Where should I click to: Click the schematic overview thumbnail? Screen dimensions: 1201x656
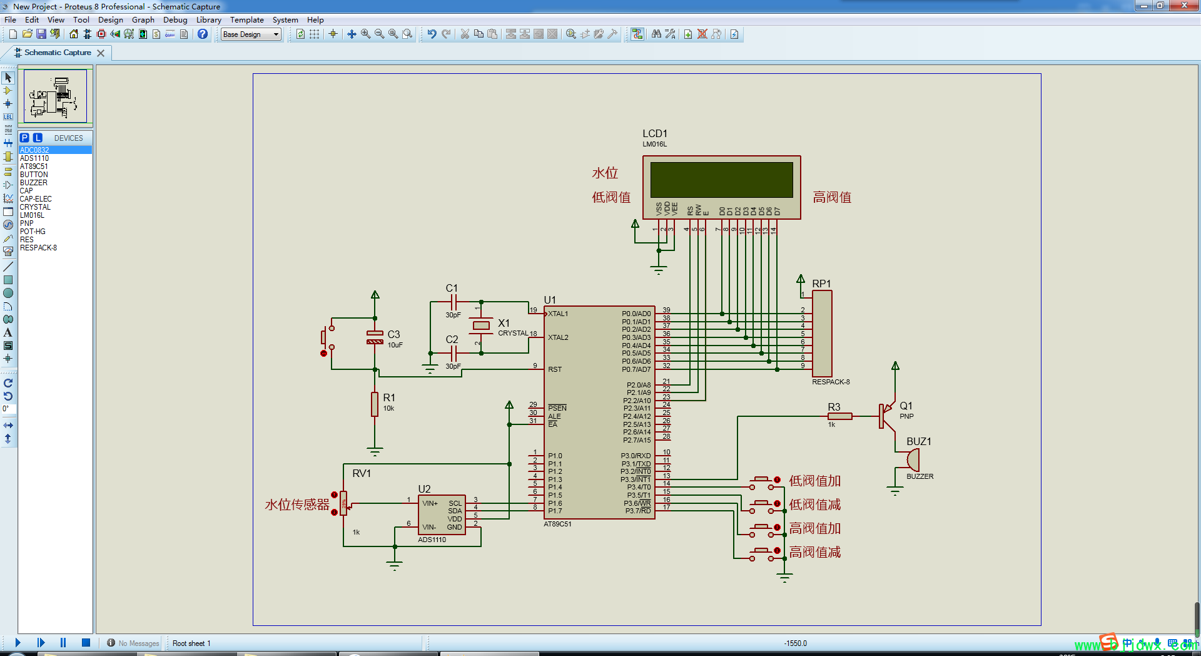pos(56,96)
